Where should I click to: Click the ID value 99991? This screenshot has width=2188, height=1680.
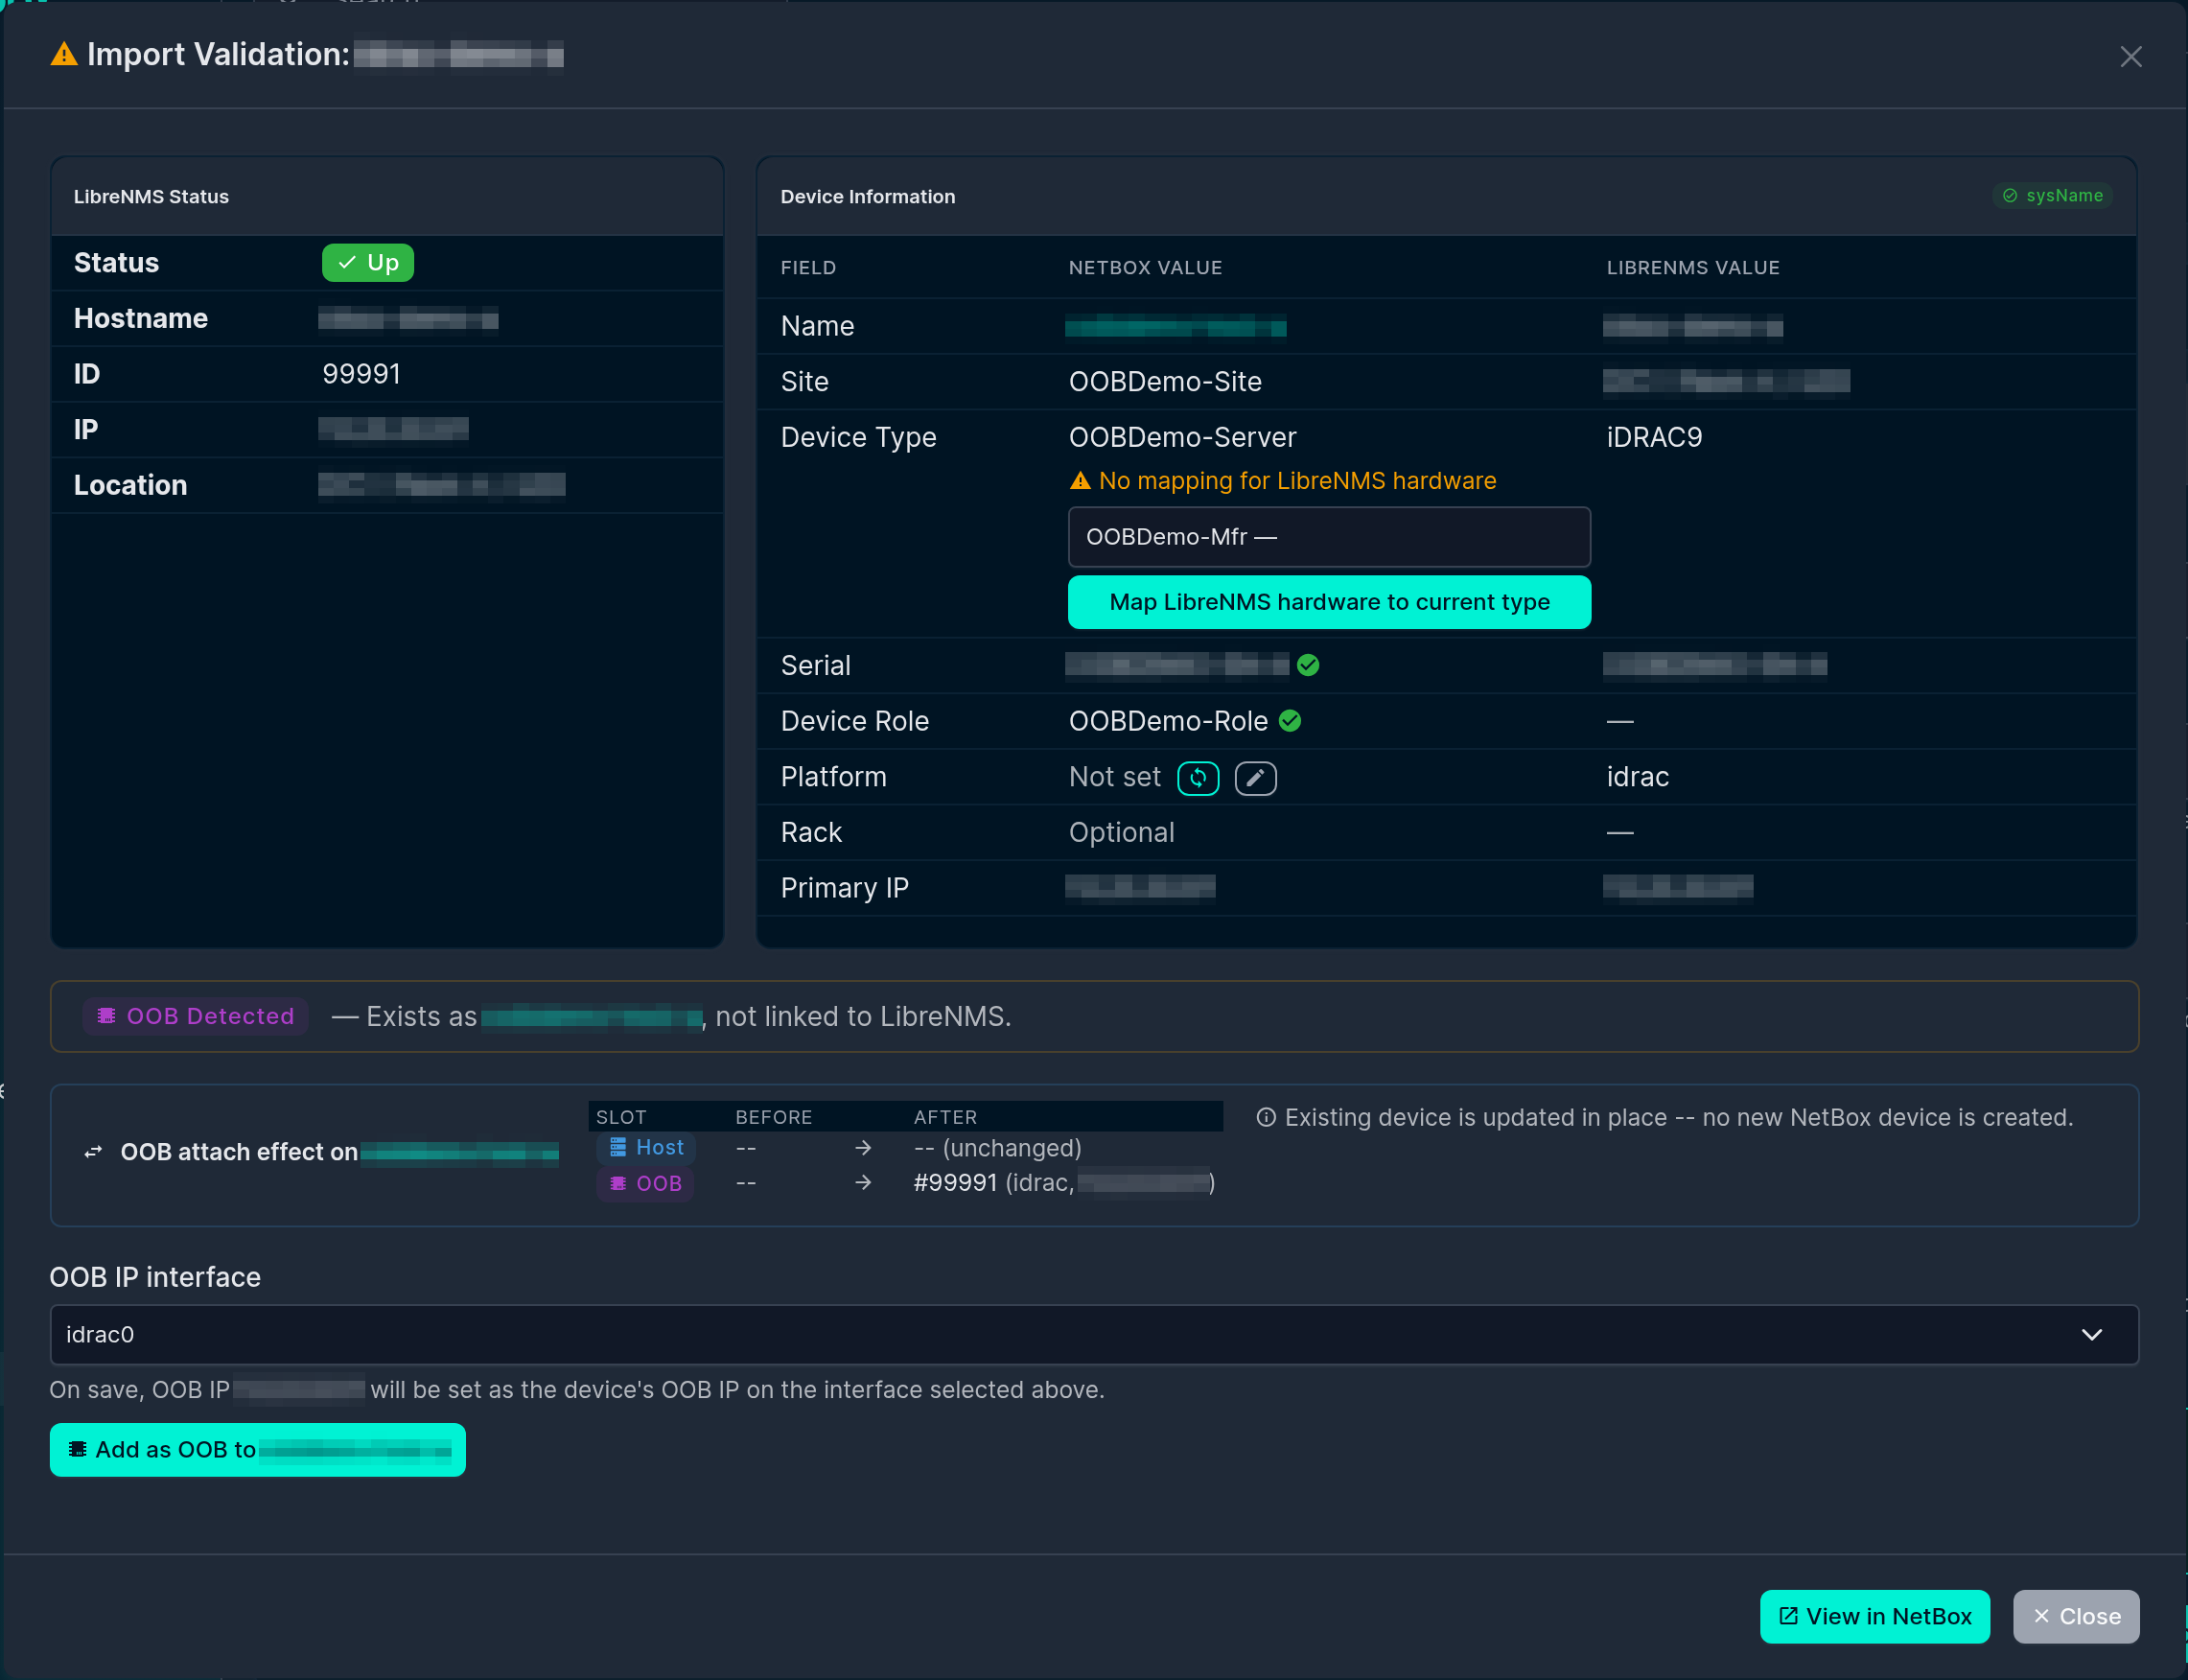tap(361, 374)
